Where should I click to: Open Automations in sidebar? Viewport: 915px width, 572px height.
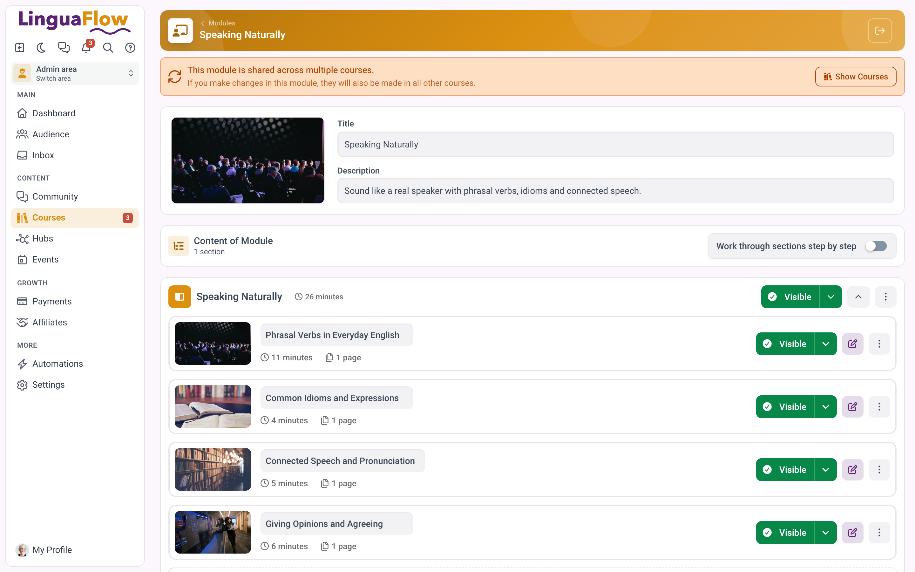click(75, 364)
